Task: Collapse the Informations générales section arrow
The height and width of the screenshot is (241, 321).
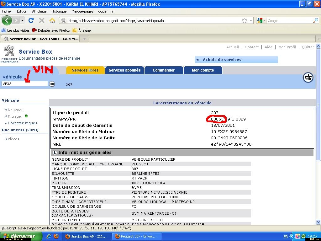Action: 55,153
